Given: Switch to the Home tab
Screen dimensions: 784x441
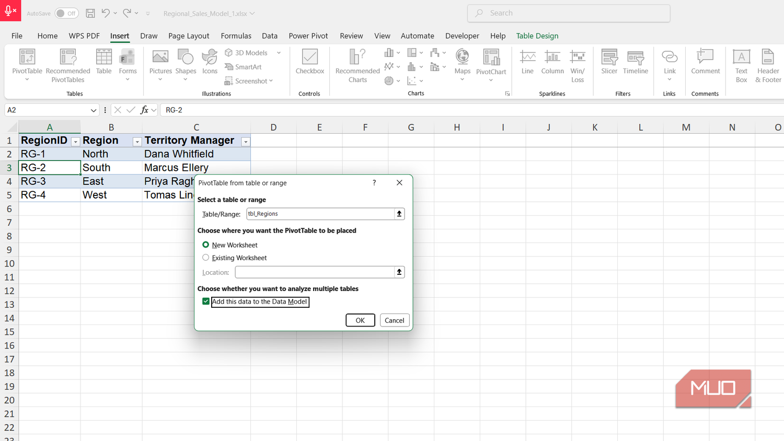Looking at the screenshot, I should [x=48, y=36].
